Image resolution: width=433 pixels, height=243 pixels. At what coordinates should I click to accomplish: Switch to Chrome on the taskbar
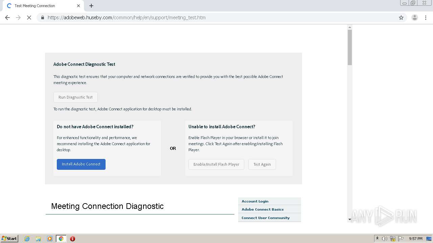pyautogui.click(x=61, y=239)
